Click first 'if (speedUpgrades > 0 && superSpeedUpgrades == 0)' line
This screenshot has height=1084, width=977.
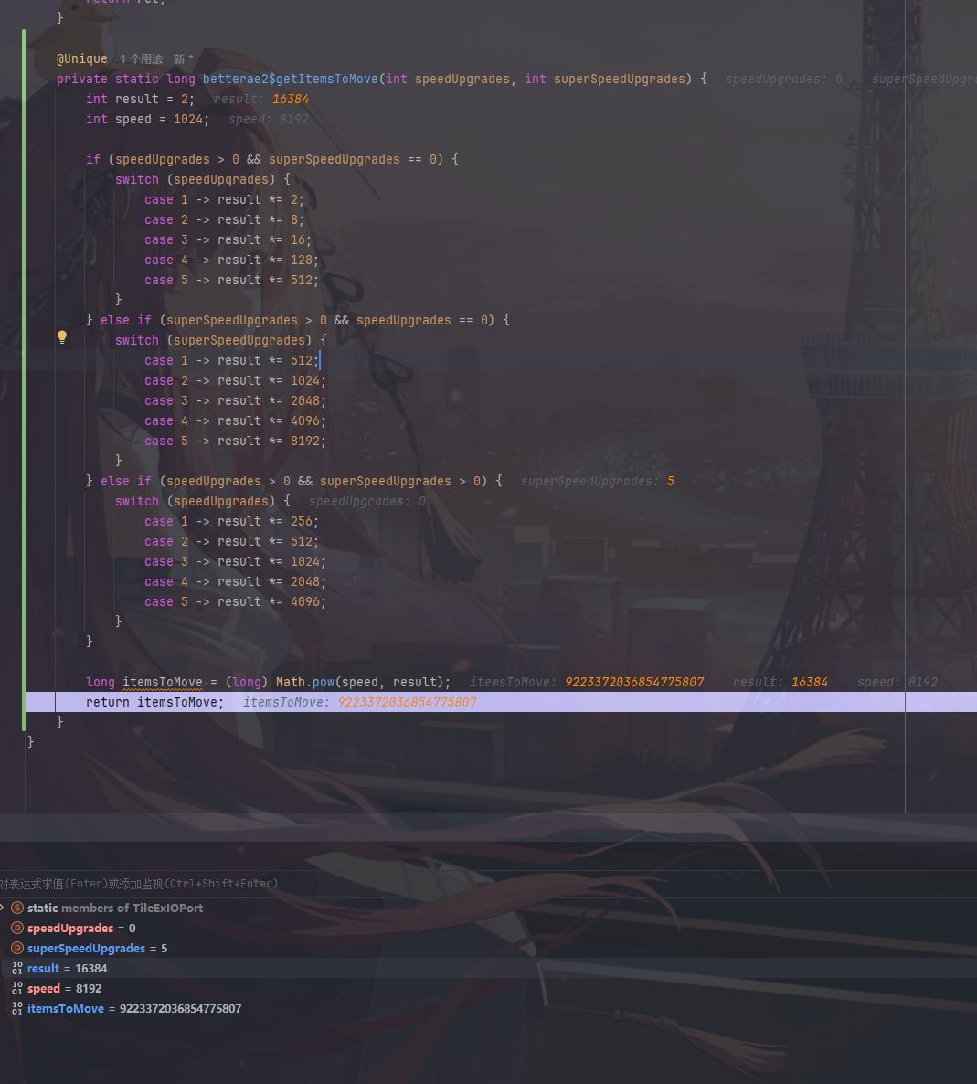(x=271, y=159)
